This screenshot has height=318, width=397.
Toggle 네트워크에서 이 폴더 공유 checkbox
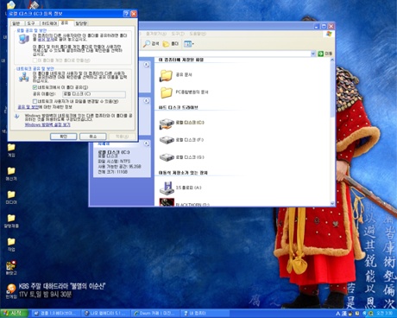[35, 87]
